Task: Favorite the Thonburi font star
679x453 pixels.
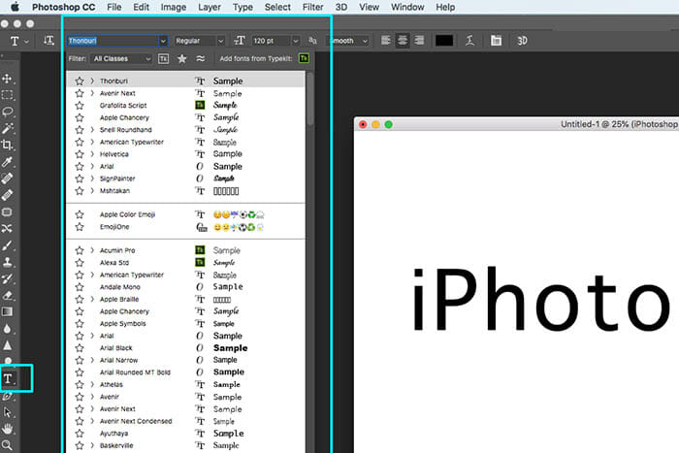Action: click(x=80, y=81)
